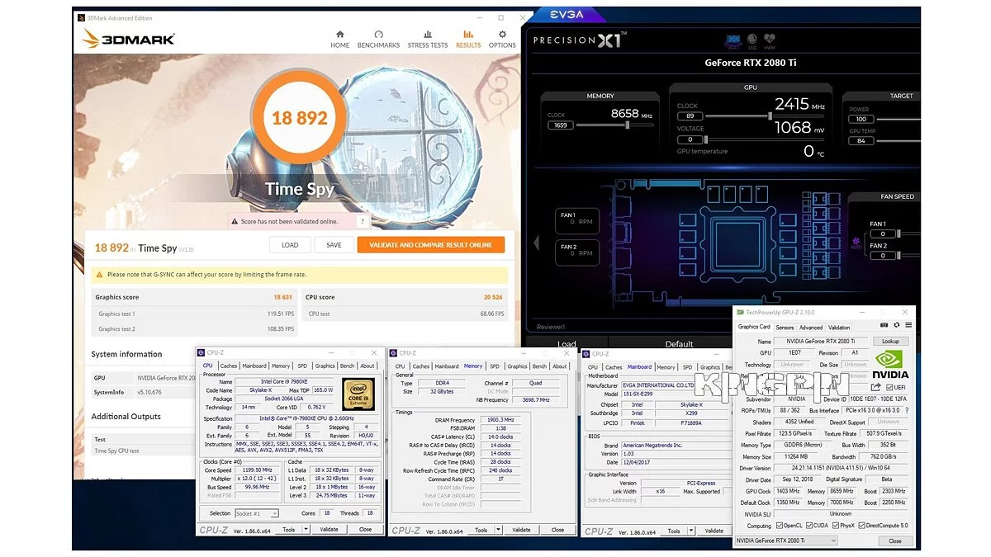
Task: Toggle OpenCL checkbox in GPU-Z
Action: coord(778,526)
